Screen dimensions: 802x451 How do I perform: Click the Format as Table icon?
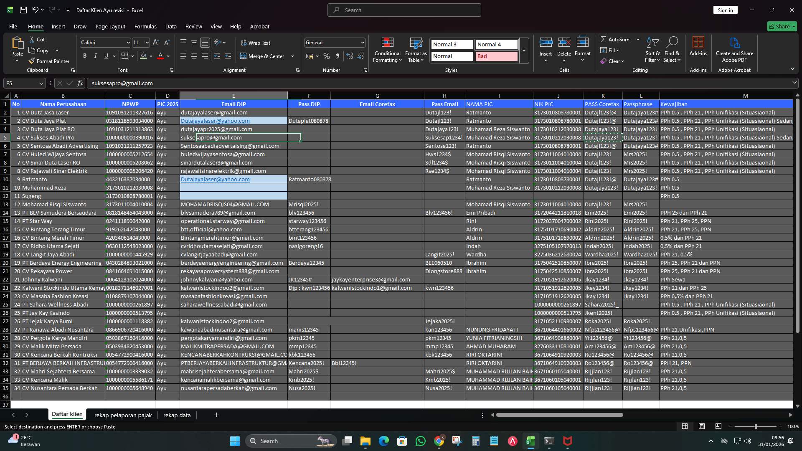[416, 49]
